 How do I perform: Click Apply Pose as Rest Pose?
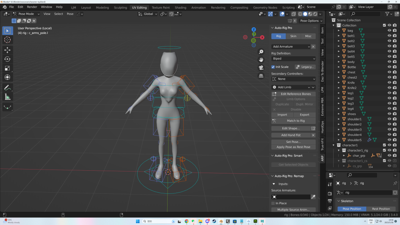click(293, 147)
